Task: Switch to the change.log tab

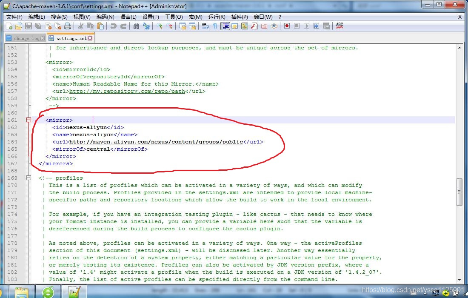Action: (x=25, y=38)
